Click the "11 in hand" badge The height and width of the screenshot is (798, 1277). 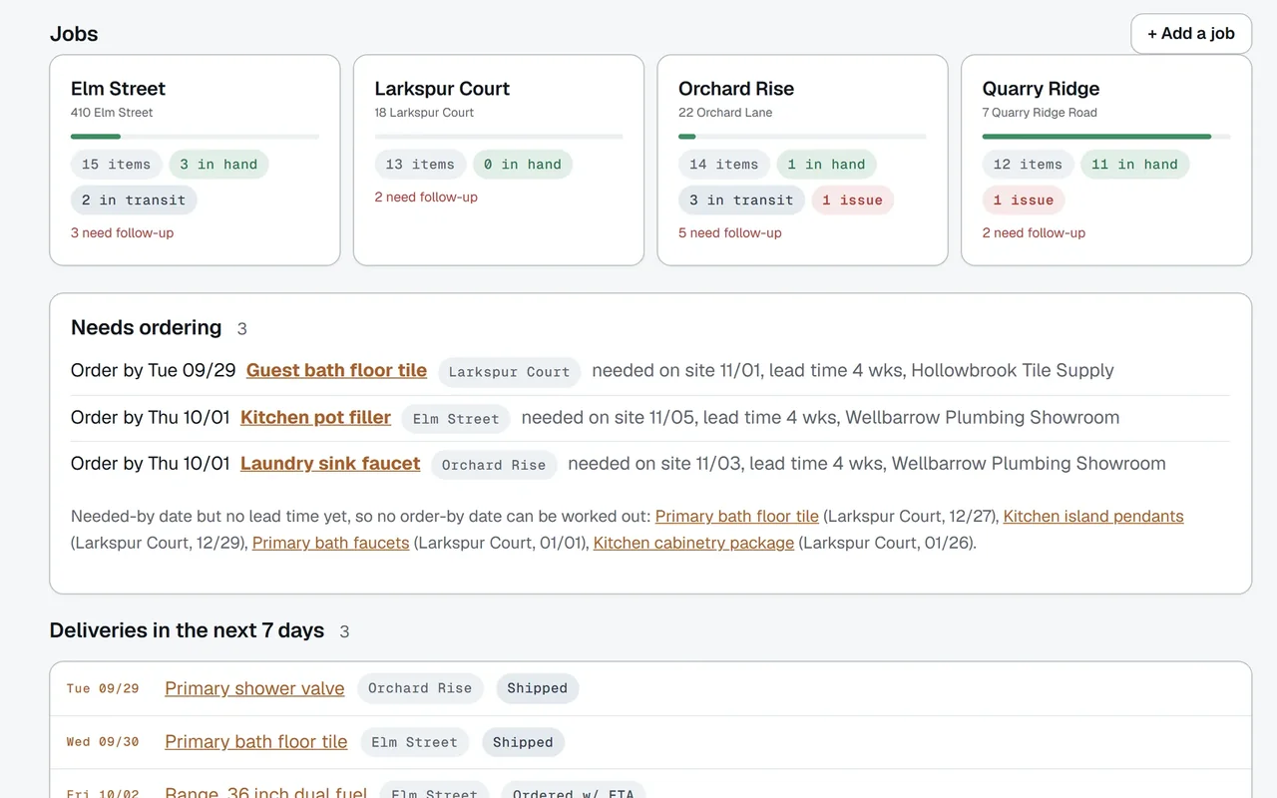tap(1135, 165)
